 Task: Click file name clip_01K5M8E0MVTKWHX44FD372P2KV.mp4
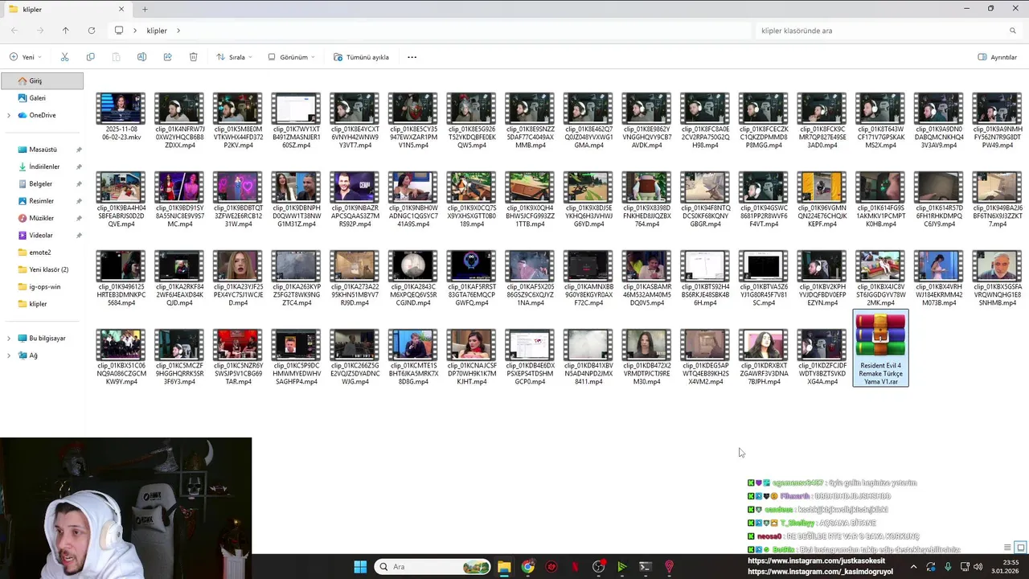point(238,138)
